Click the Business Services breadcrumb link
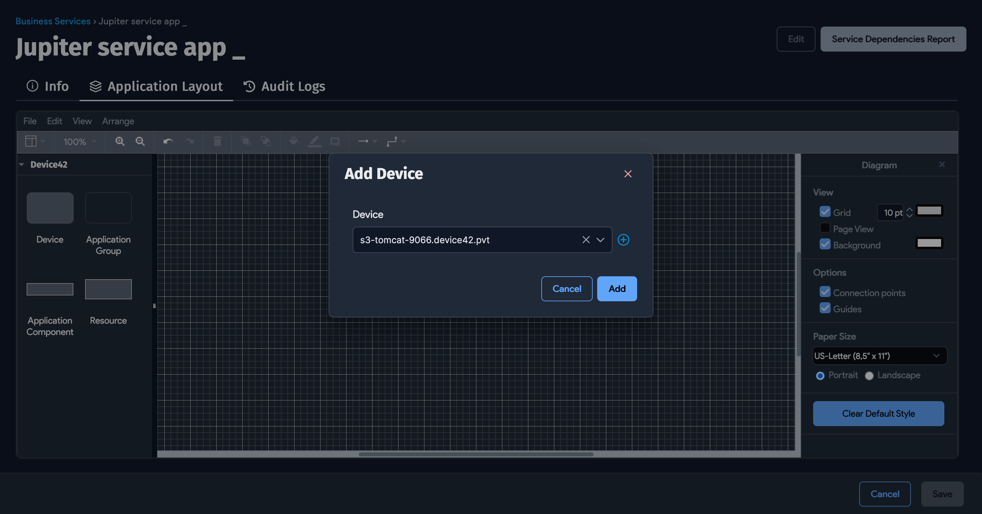The height and width of the screenshot is (514, 982). [53, 21]
